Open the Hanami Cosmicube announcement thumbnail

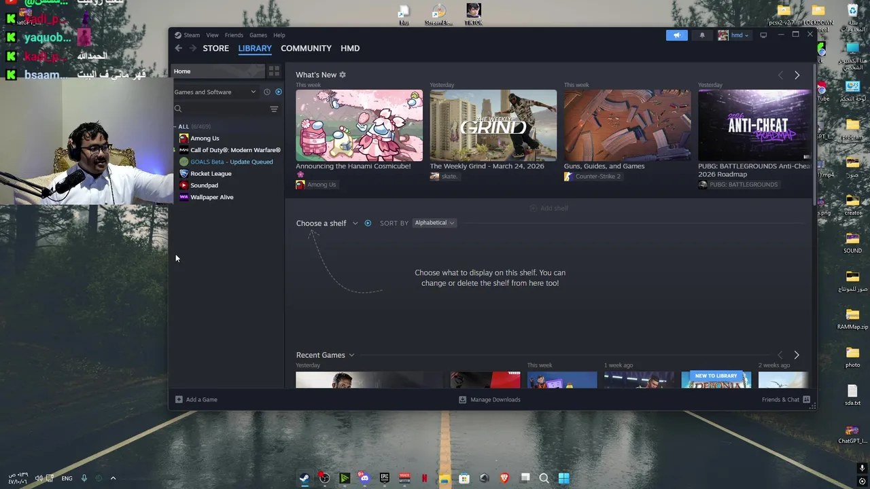(359, 126)
